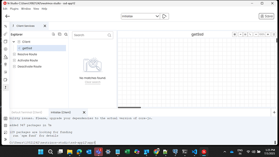This screenshot has height=157, width=279.
Task: Open the Plugins menu
Action: (x=14, y=9)
